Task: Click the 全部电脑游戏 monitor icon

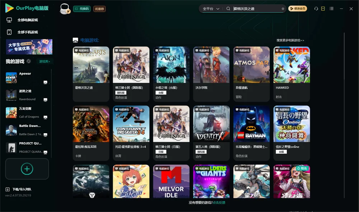Action: pyautogui.click(x=9, y=20)
